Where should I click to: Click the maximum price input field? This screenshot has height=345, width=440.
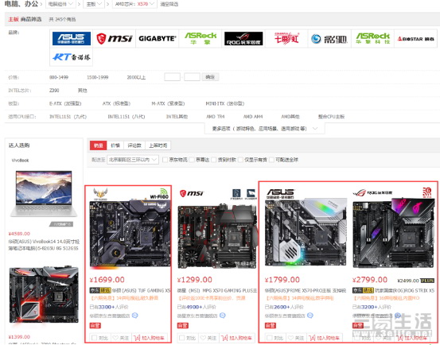click(x=192, y=77)
